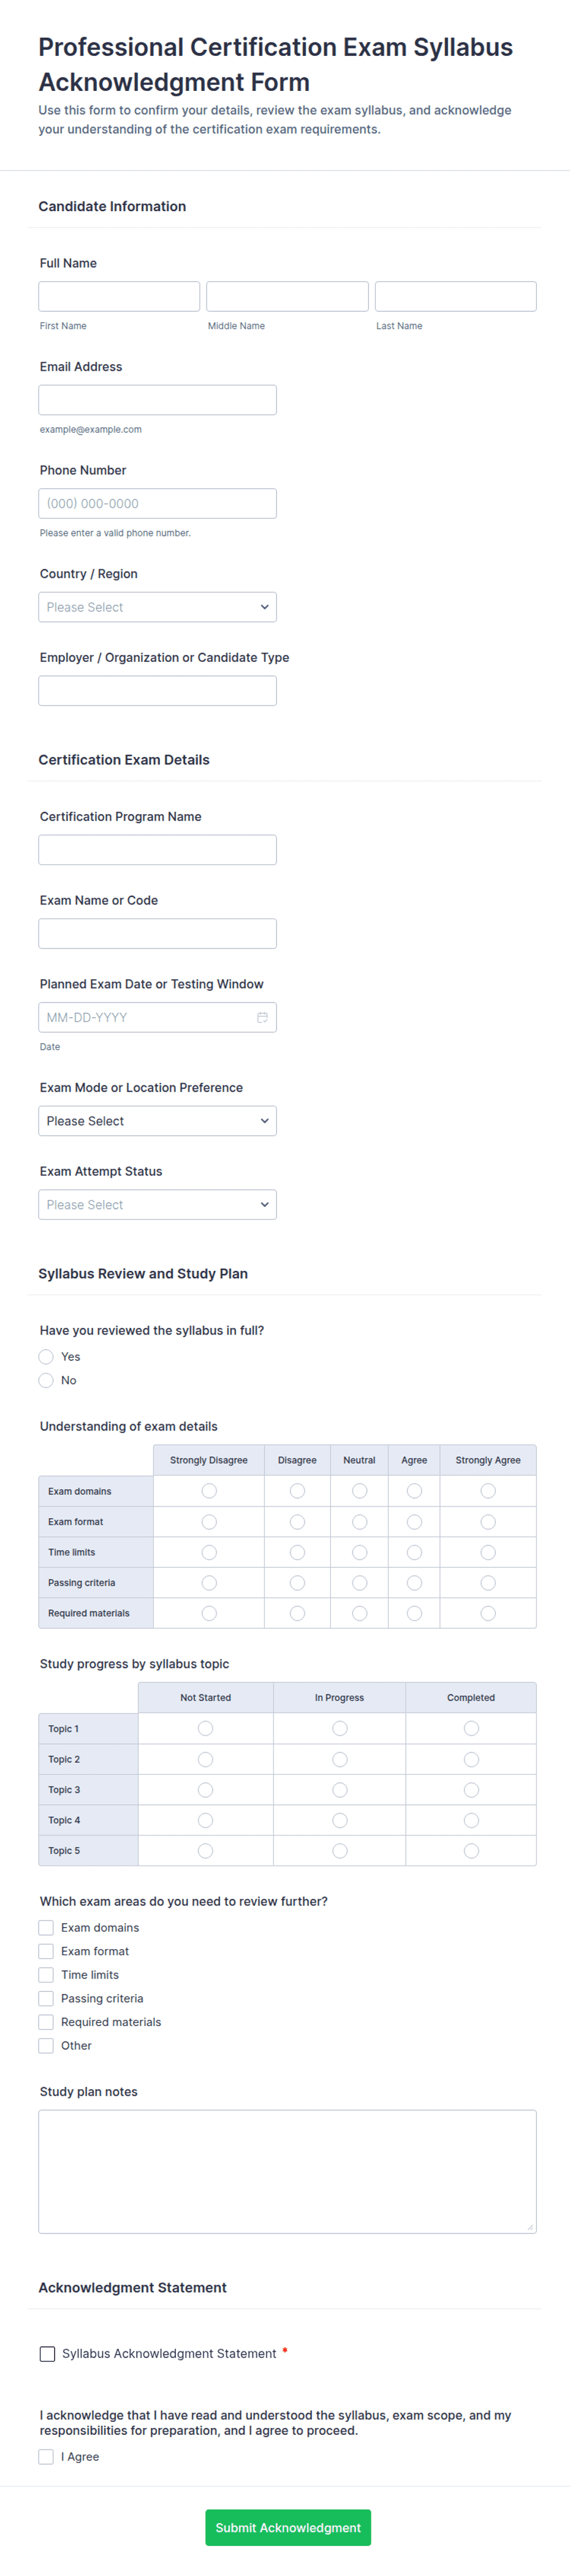Image resolution: width=570 pixels, height=2576 pixels.
Task: Set Topic 3 to In Progress
Action: 340,1790
